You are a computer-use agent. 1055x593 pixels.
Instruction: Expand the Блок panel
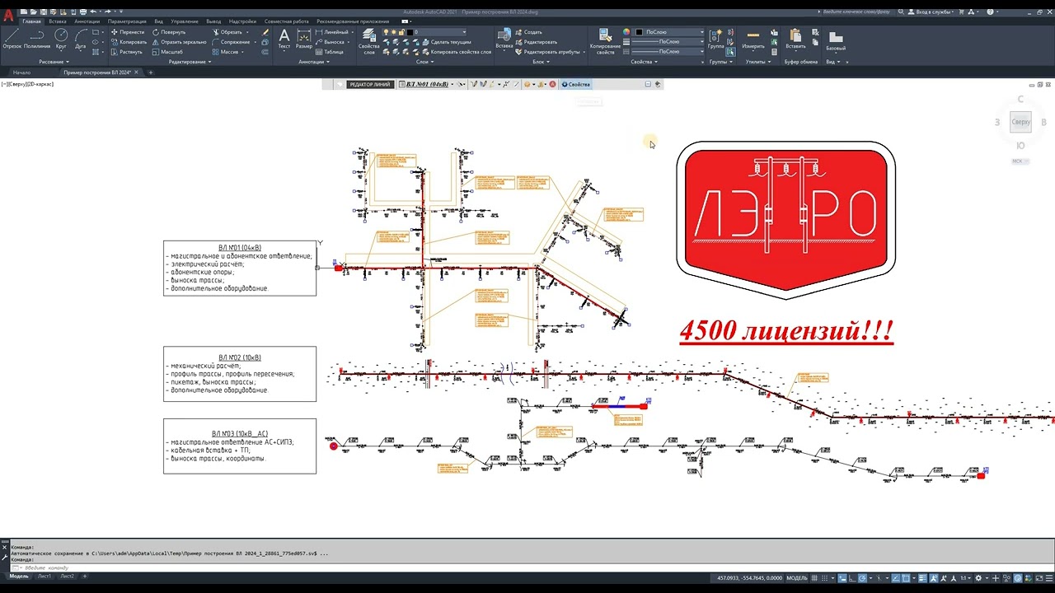pos(541,62)
